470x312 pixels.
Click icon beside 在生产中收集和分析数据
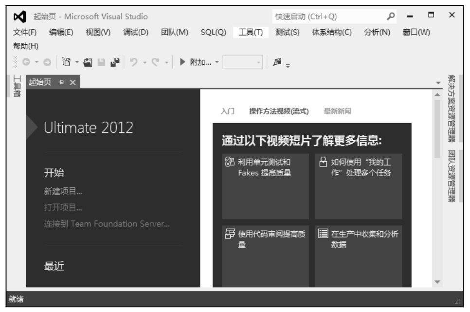click(x=323, y=234)
